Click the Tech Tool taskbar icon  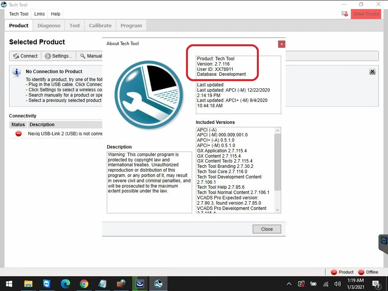click(158, 283)
